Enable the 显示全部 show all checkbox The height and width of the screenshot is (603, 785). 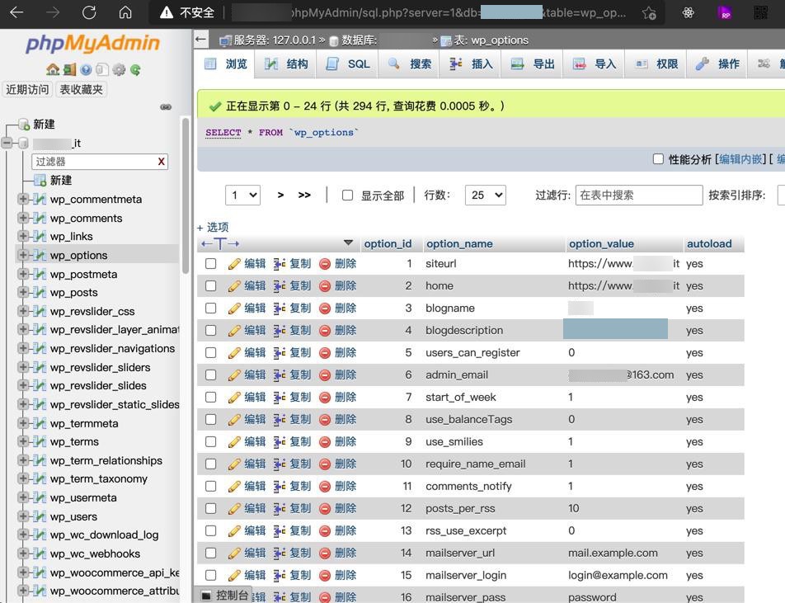click(x=347, y=195)
